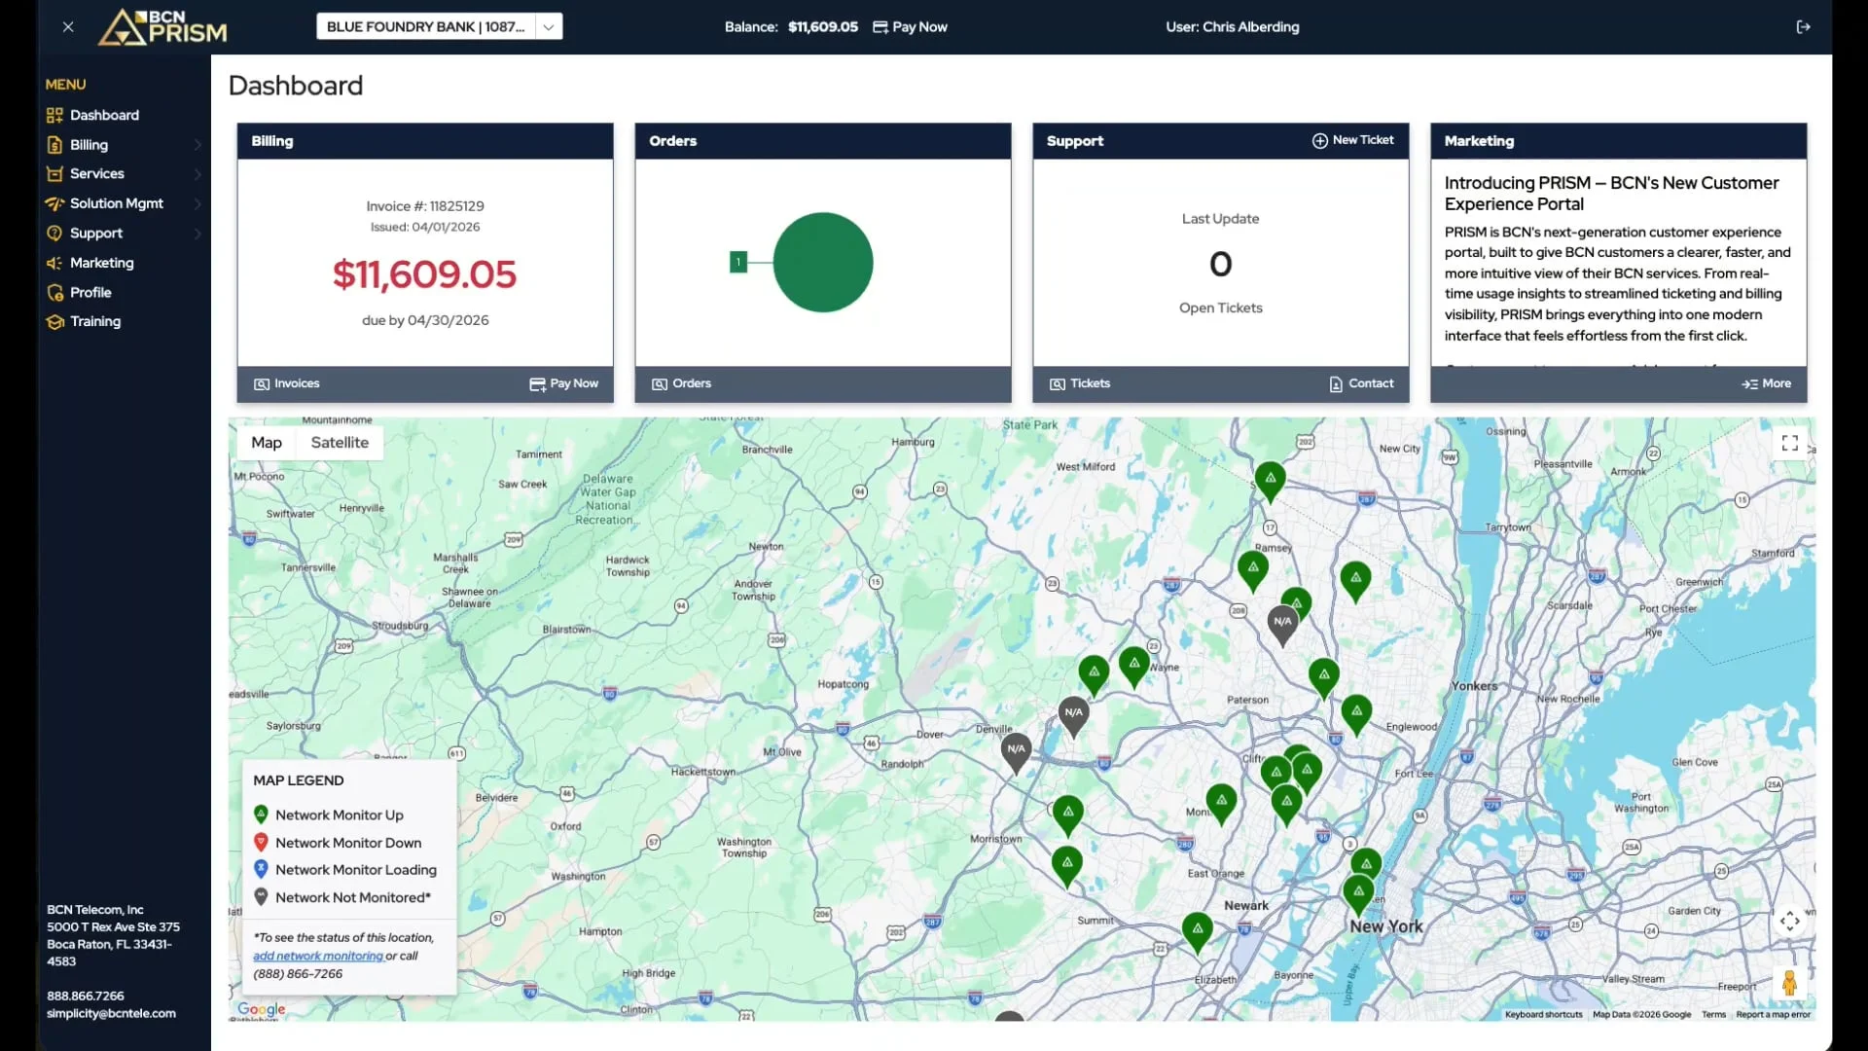Image resolution: width=1868 pixels, height=1051 pixels.
Task: Expand the Services submenu chevron
Action: coord(198,174)
